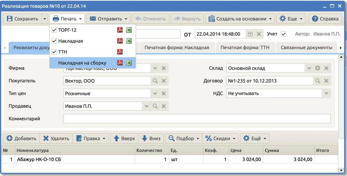Toggle the Учет checkbox
This screenshot has width=347, height=176.
283,34
